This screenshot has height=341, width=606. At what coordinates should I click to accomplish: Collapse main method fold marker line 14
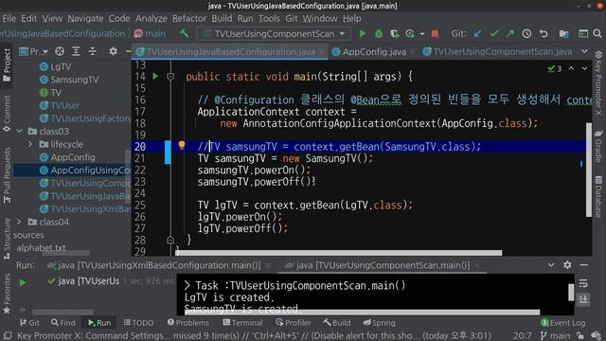coord(170,77)
